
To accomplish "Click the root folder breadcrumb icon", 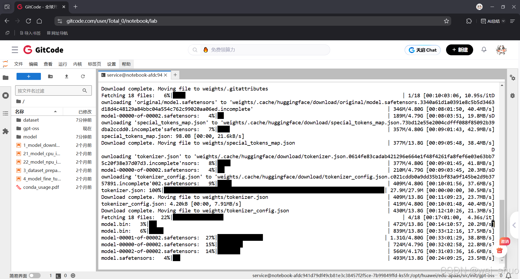I will (x=19, y=101).
